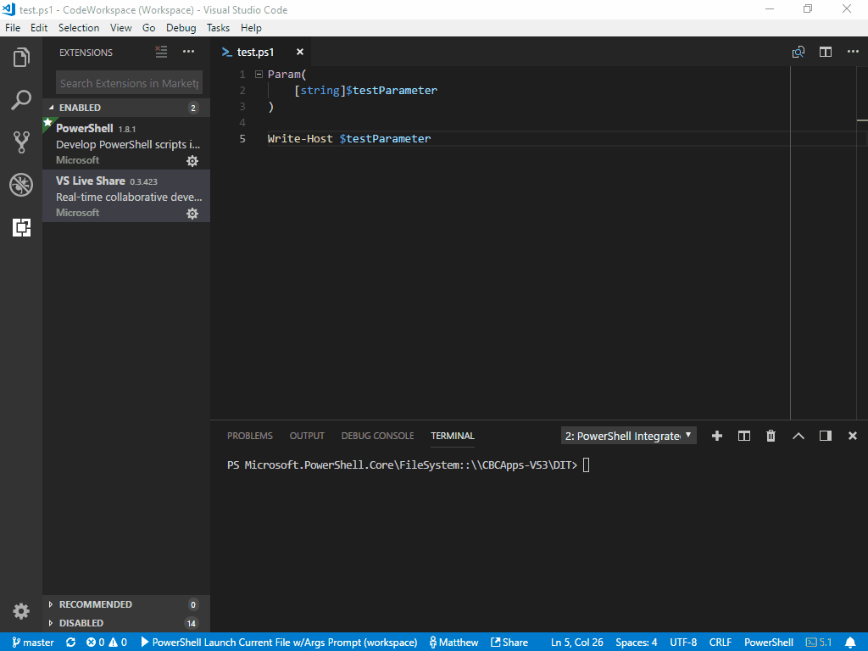Screen dimensions: 868x651
Task: Click the Matthew Live Share user
Action: [x=454, y=643]
